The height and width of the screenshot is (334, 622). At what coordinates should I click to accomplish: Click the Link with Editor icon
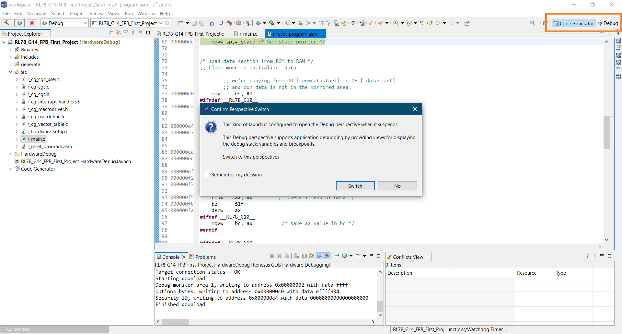coord(118,33)
